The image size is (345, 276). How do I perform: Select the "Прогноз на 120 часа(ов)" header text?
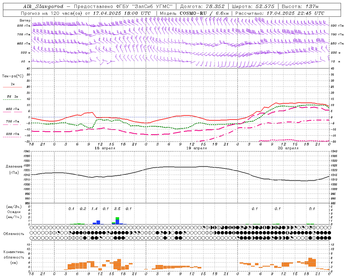[x=52, y=13]
